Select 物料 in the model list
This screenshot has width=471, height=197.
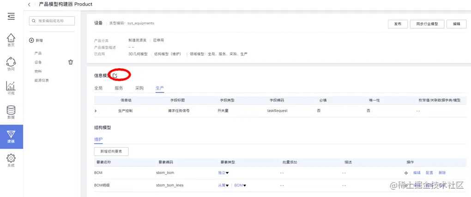(38, 71)
